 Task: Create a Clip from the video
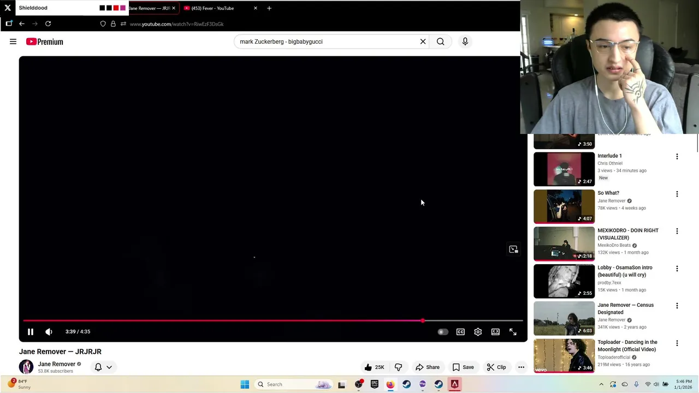point(496,367)
